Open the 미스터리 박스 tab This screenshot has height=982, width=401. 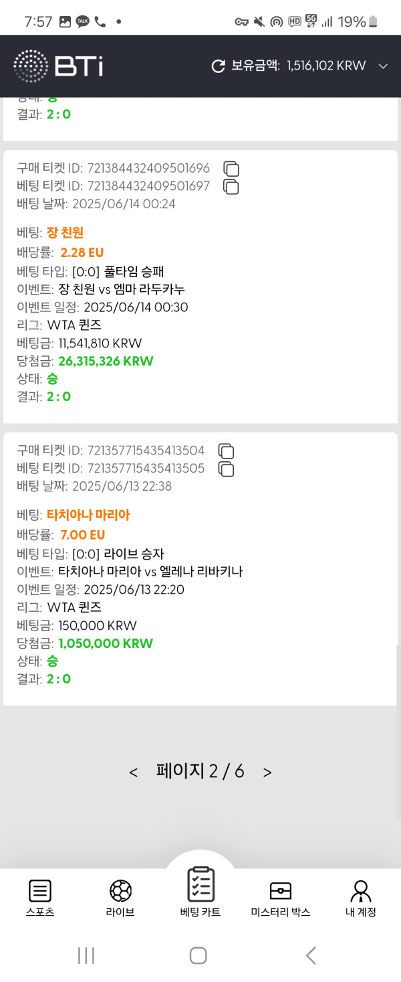tap(281, 898)
